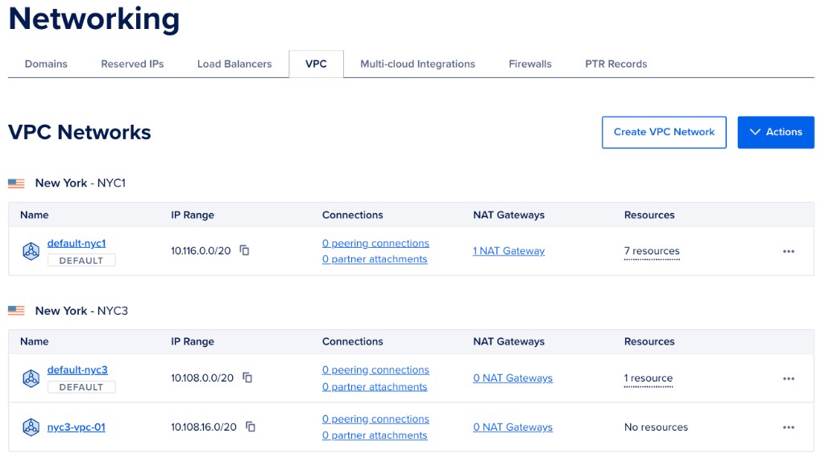Open the default-nyc3 VPC link
The width and height of the screenshot is (825, 462).
click(77, 370)
